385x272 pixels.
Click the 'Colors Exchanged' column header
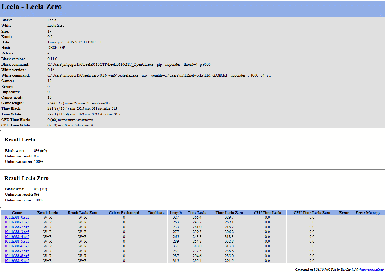pos(124,213)
